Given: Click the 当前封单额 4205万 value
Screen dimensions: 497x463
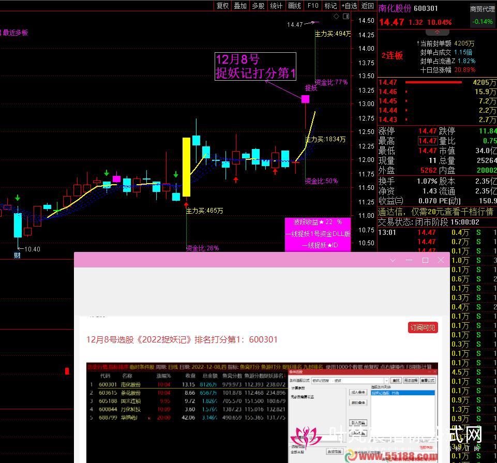Looking at the screenshot, I should click(464, 43).
